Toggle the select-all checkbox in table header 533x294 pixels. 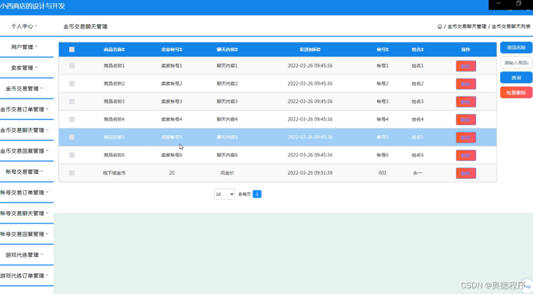(x=72, y=49)
